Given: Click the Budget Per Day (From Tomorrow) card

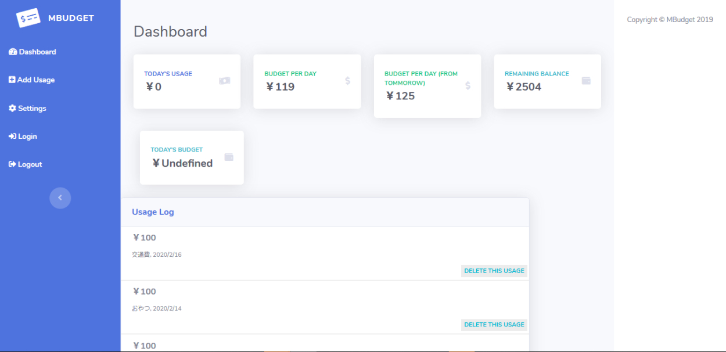Looking at the screenshot, I should [x=427, y=86].
